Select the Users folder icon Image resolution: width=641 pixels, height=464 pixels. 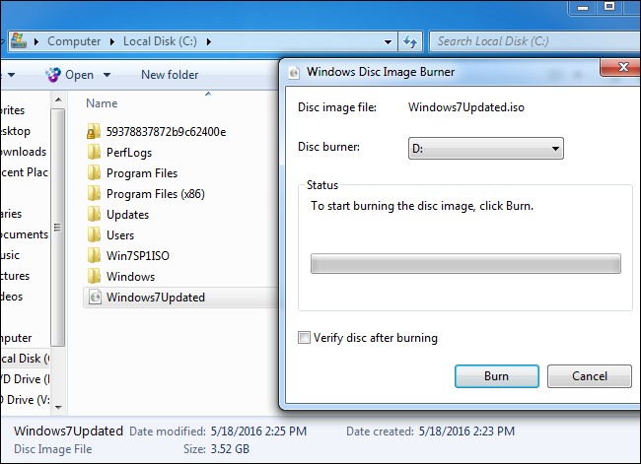click(x=94, y=234)
